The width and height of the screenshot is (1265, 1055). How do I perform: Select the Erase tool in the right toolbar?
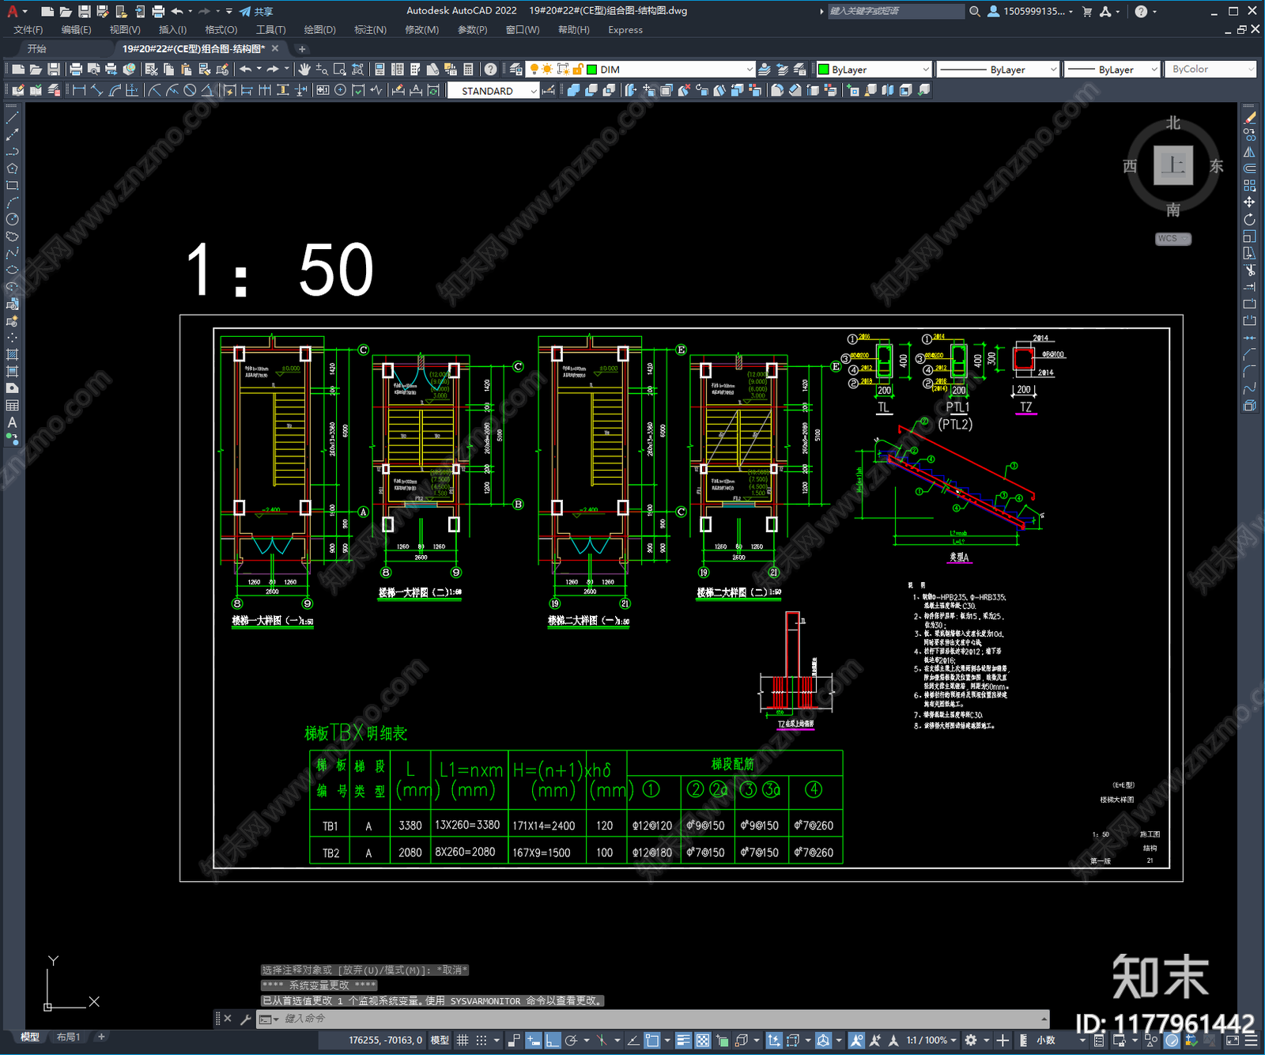coord(1249,118)
